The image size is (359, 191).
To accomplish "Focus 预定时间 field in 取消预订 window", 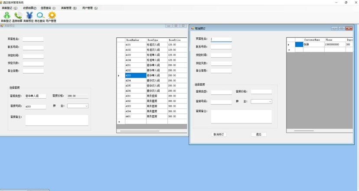I will tap(221, 55).
